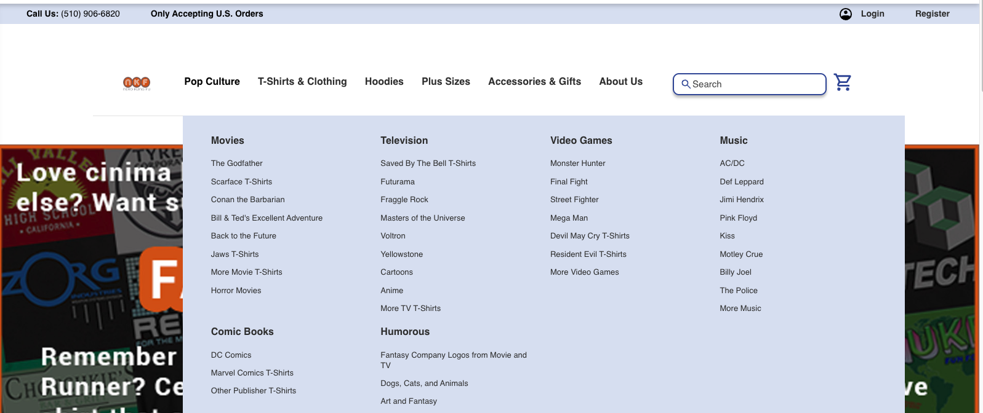
Task: Browse Cartoons category
Action: 396,272
